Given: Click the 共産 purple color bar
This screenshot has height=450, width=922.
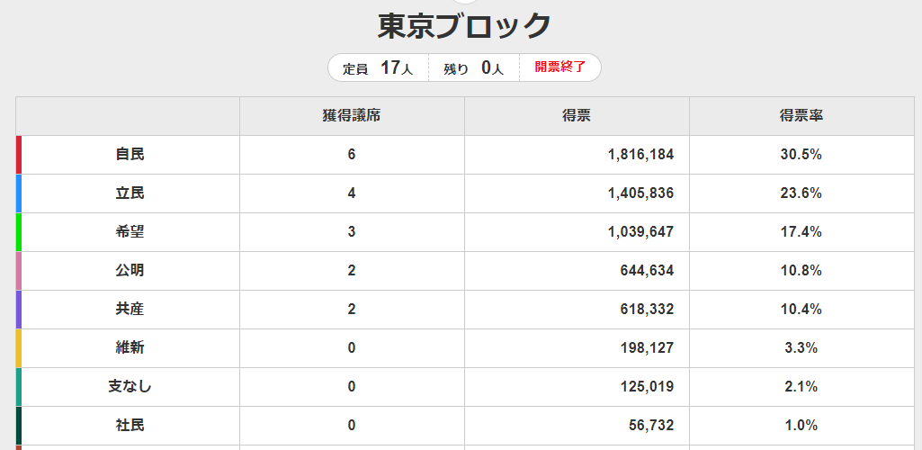Looking at the screenshot, I should point(19,310).
